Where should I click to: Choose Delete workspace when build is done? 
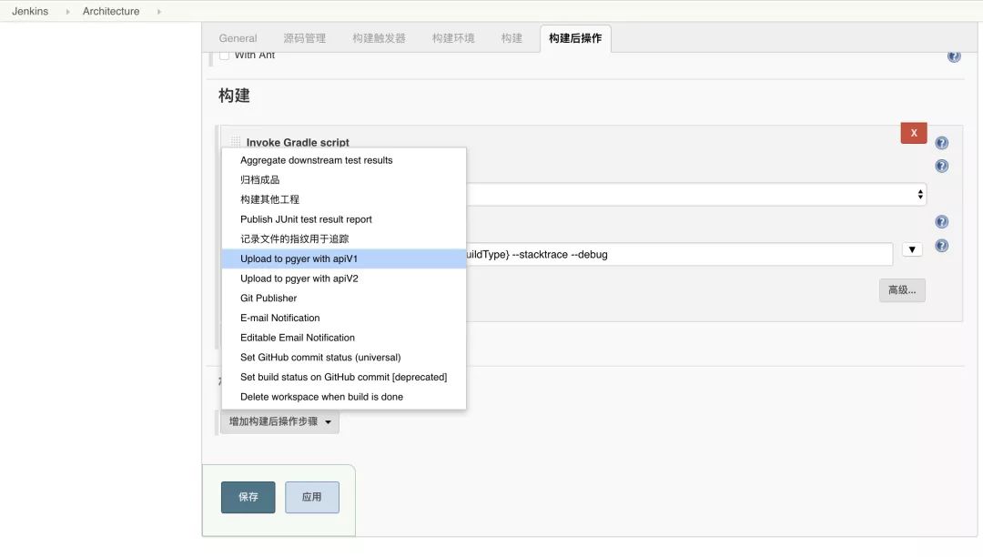pos(343,397)
